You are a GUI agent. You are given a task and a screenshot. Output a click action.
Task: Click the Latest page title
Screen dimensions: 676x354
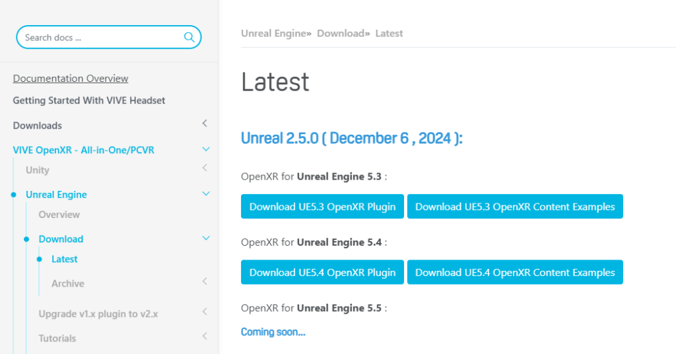pos(275,81)
